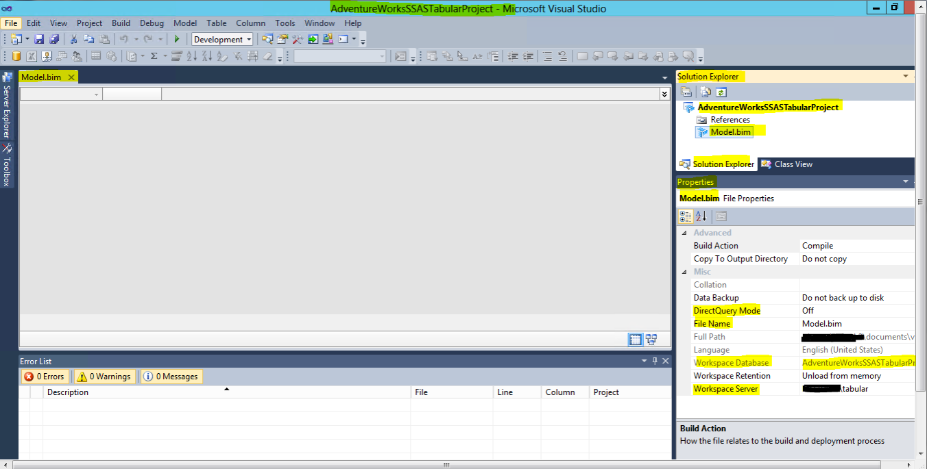This screenshot has width=927, height=469.
Task: Click the Sort Z to A icon
Action: [207, 56]
